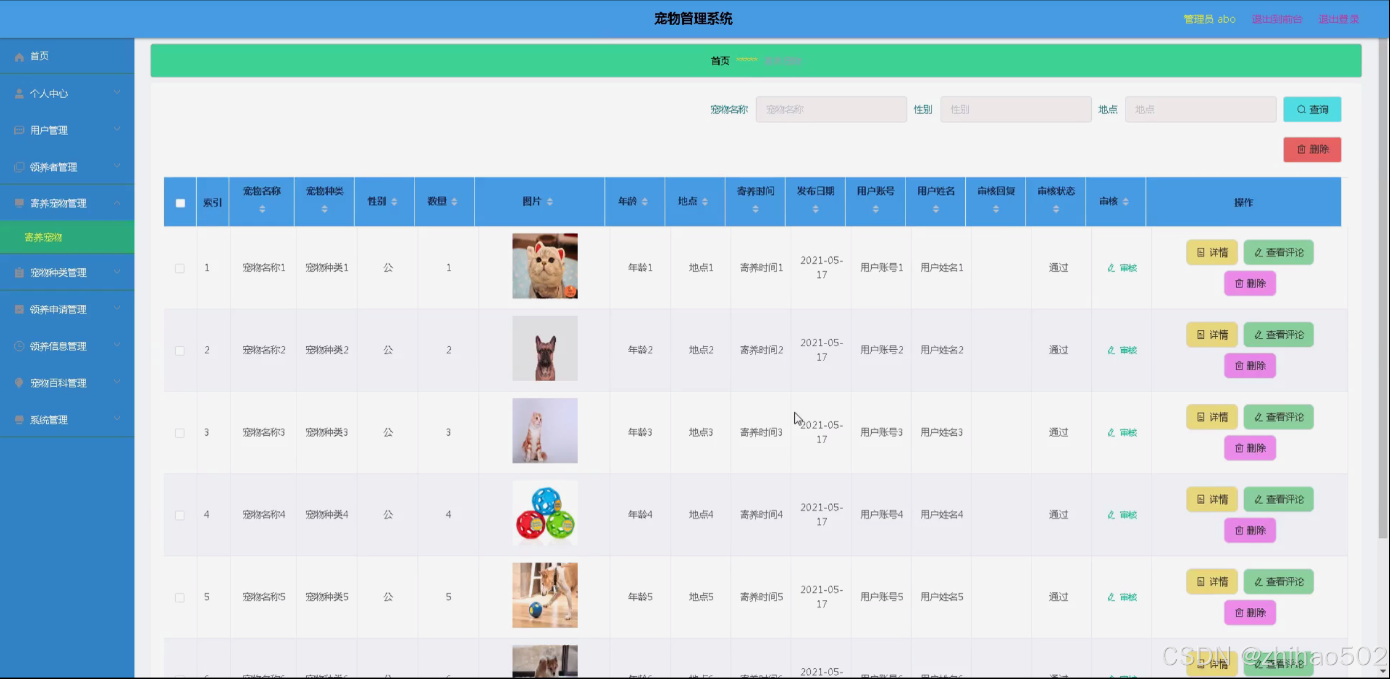Screen dimensions: 1390x679
Task: Expand the 领养者管理 menu chevron
Action: pyautogui.click(x=117, y=166)
